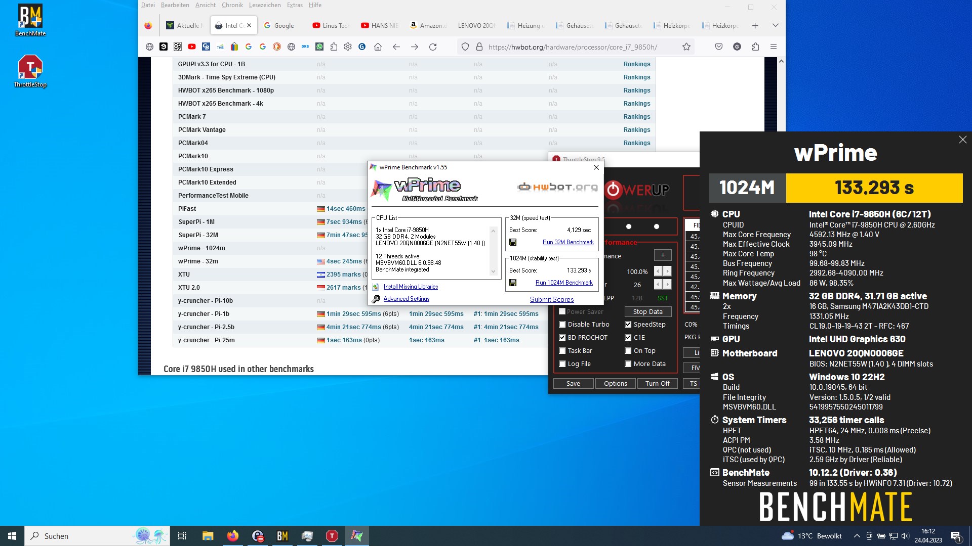Increase the 100.0% value right arrow
This screenshot has height=546, width=972.
667,271
